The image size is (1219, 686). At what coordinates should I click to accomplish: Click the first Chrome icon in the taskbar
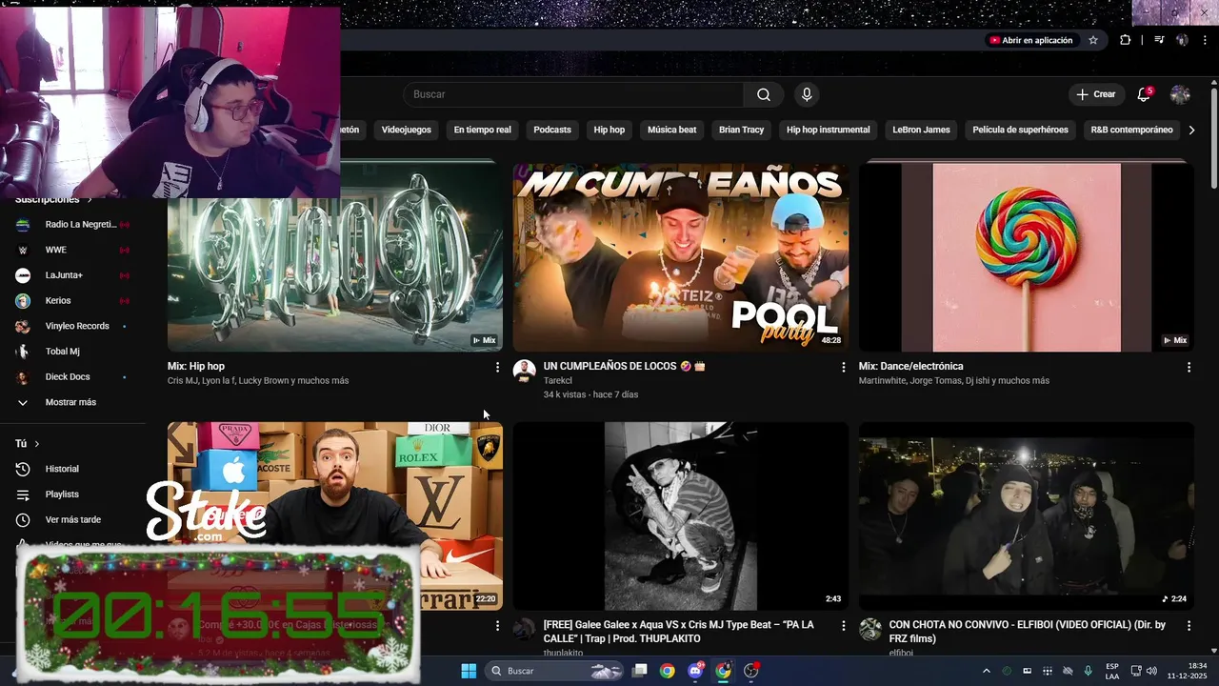coord(668,671)
